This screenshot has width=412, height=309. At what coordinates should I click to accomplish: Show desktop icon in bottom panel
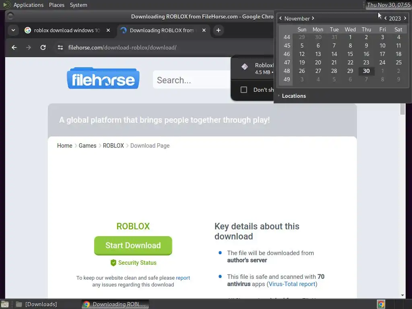coord(4,304)
